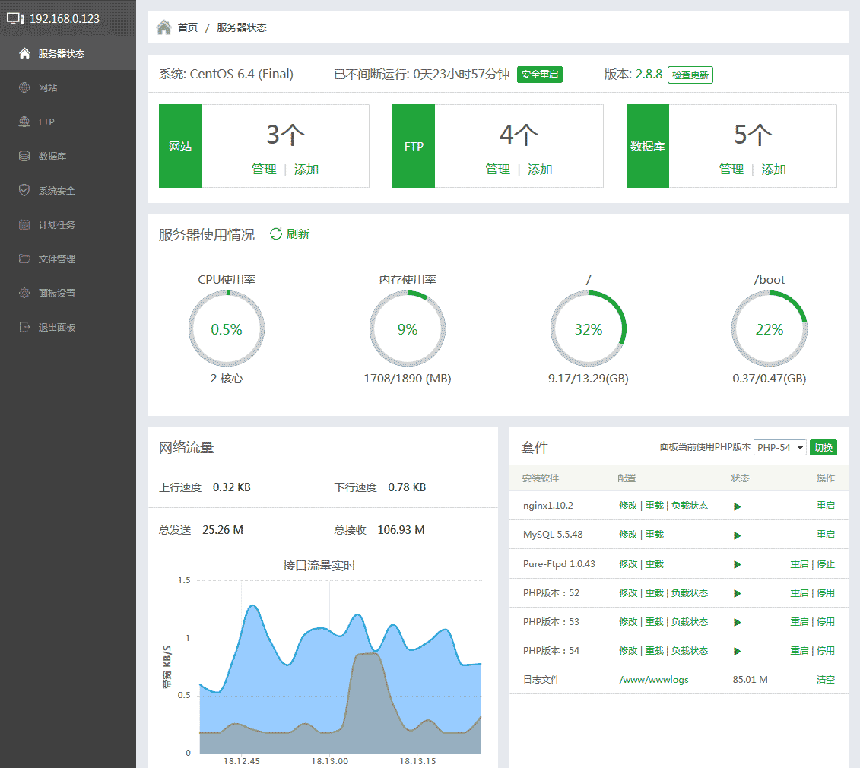860x768 pixels.
Task: Click the 切换 PHP version button
Action: (x=823, y=447)
